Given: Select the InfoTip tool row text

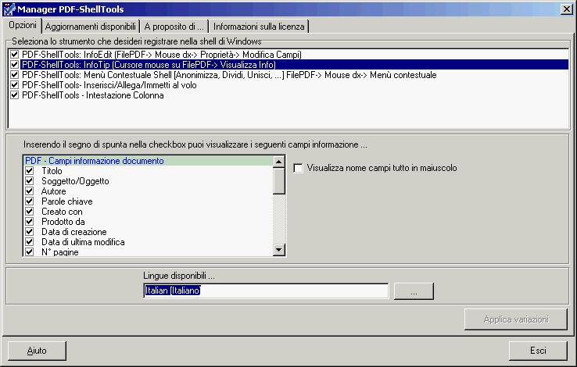Looking at the screenshot, I should [149, 65].
